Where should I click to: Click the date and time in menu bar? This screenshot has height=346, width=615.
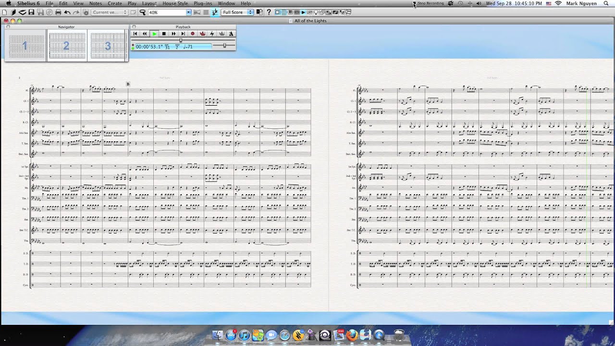(514, 3)
